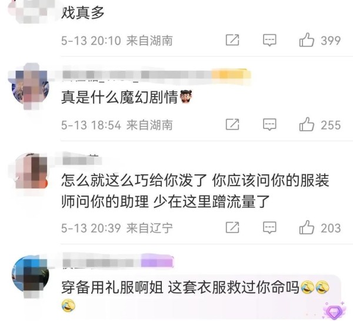Select the 戏真多 comment text
Screen dimensions: 353x321
[82, 12]
